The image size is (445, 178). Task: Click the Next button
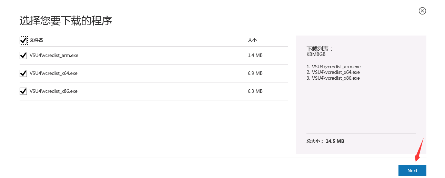point(412,170)
